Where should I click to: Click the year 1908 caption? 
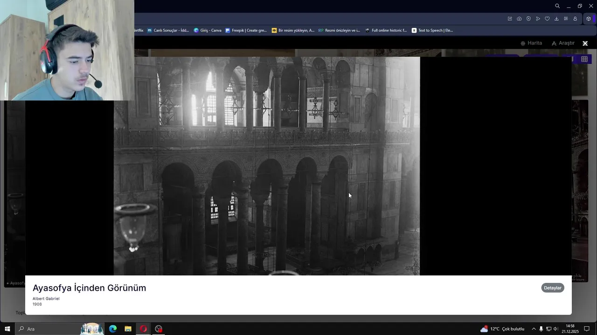click(x=37, y=304)
